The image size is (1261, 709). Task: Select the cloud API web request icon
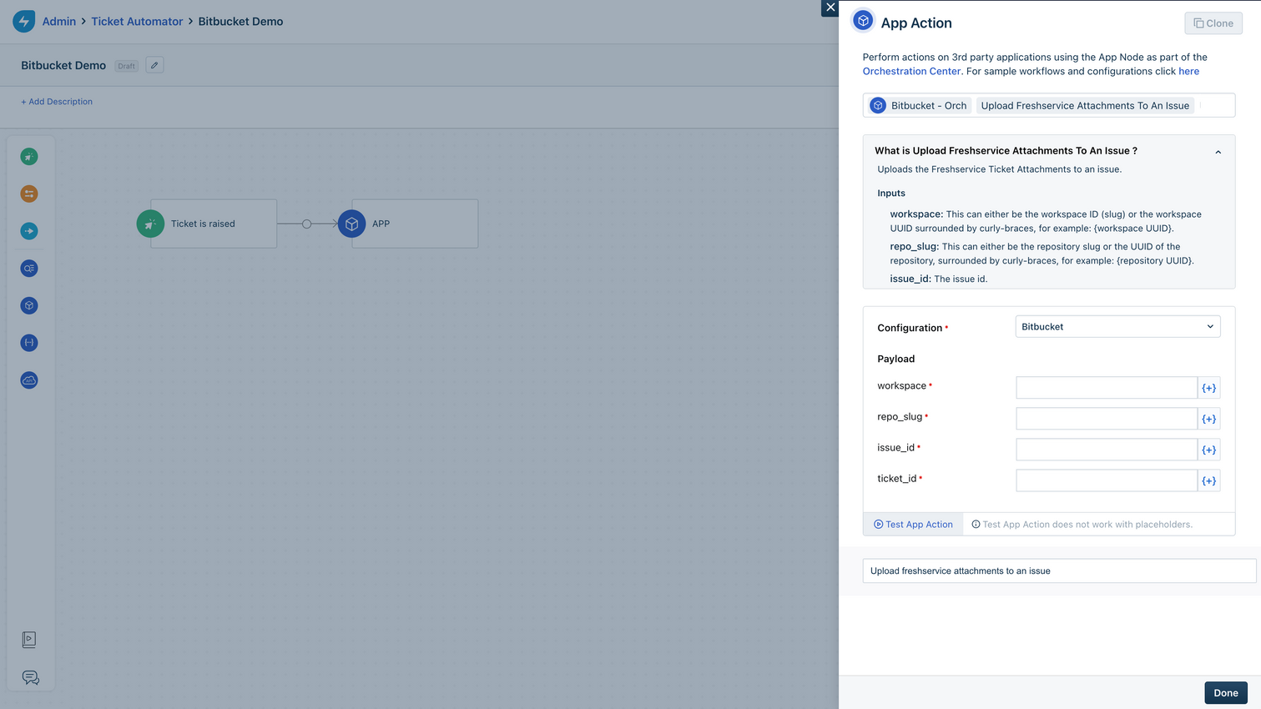pos(29,380)
